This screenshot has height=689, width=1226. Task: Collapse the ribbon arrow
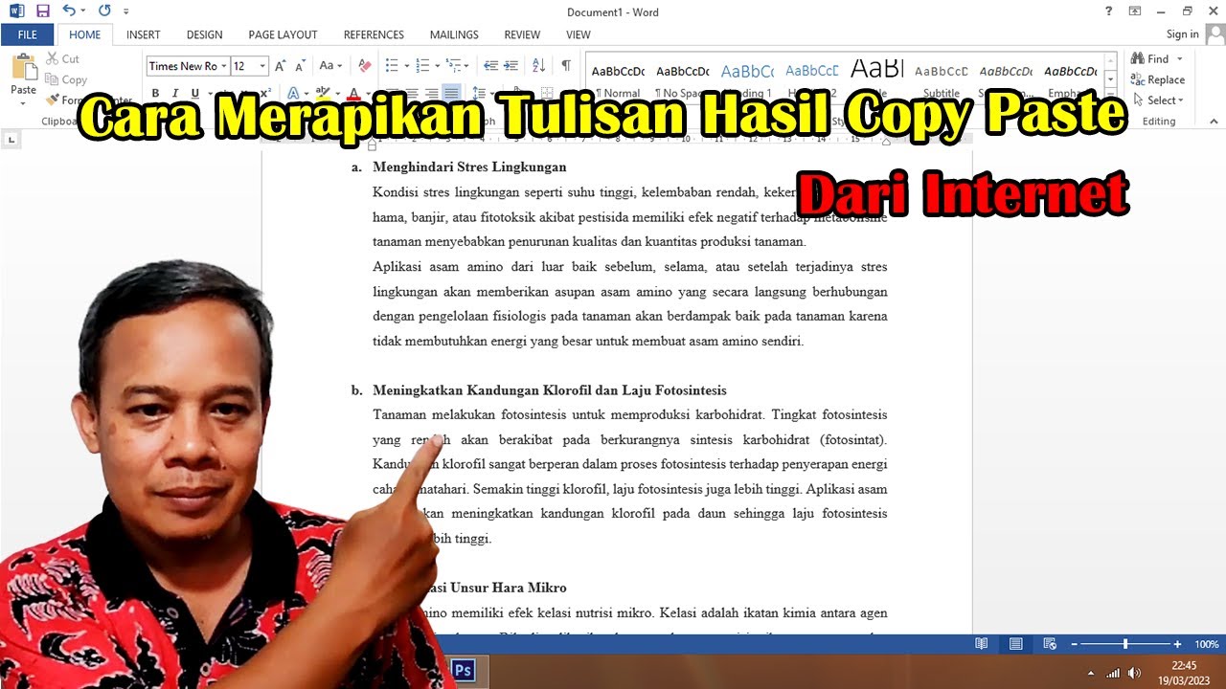click(x=1215, y=121)
